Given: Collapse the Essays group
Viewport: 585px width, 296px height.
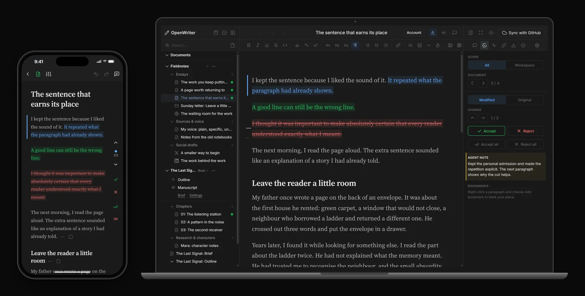Looking at the screenshot, I should click(172, 74).
